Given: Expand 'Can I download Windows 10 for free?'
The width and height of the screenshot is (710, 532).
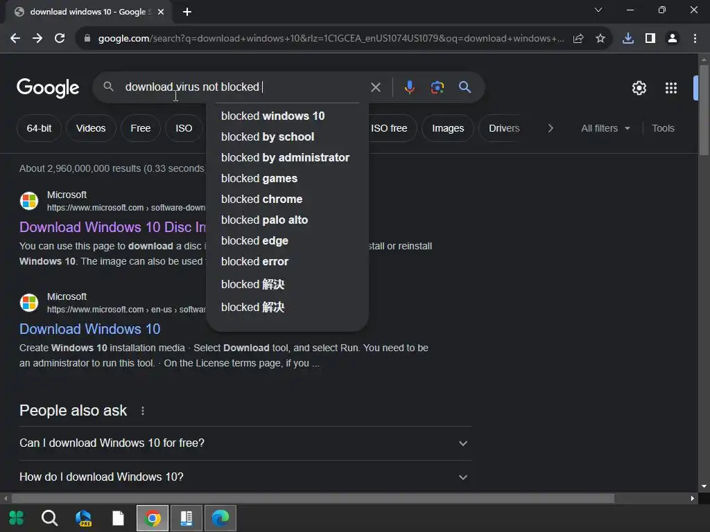Looking at the screenshot, I should click(x=245, y=443).
